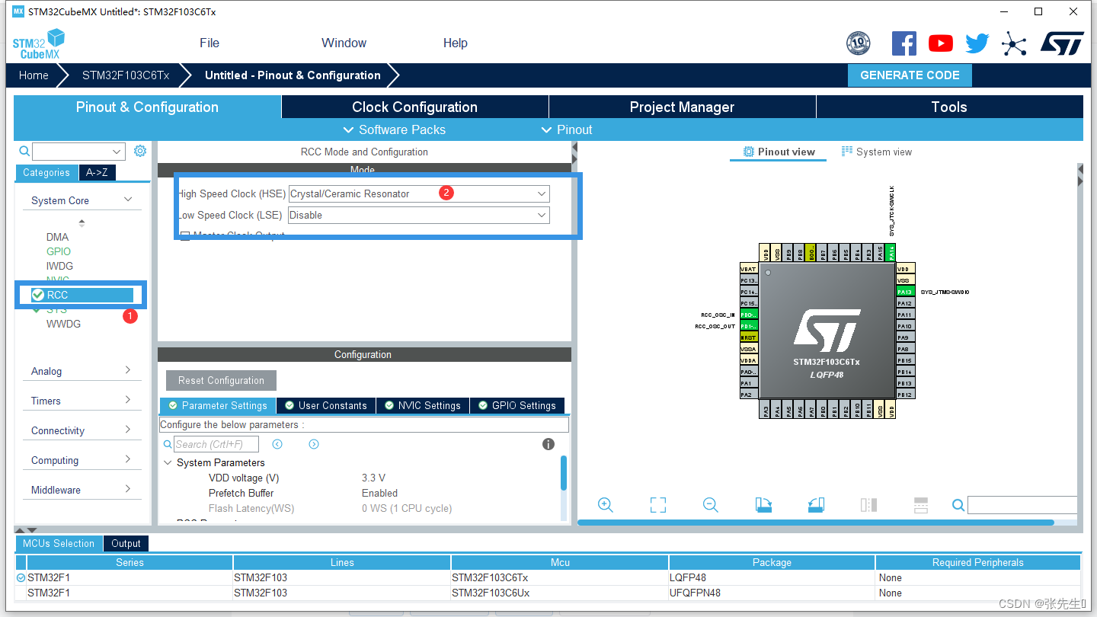Open the 10 years anniversary badge icon
This screenshot has width=1097, height=617.
click(x=859, y=43)
